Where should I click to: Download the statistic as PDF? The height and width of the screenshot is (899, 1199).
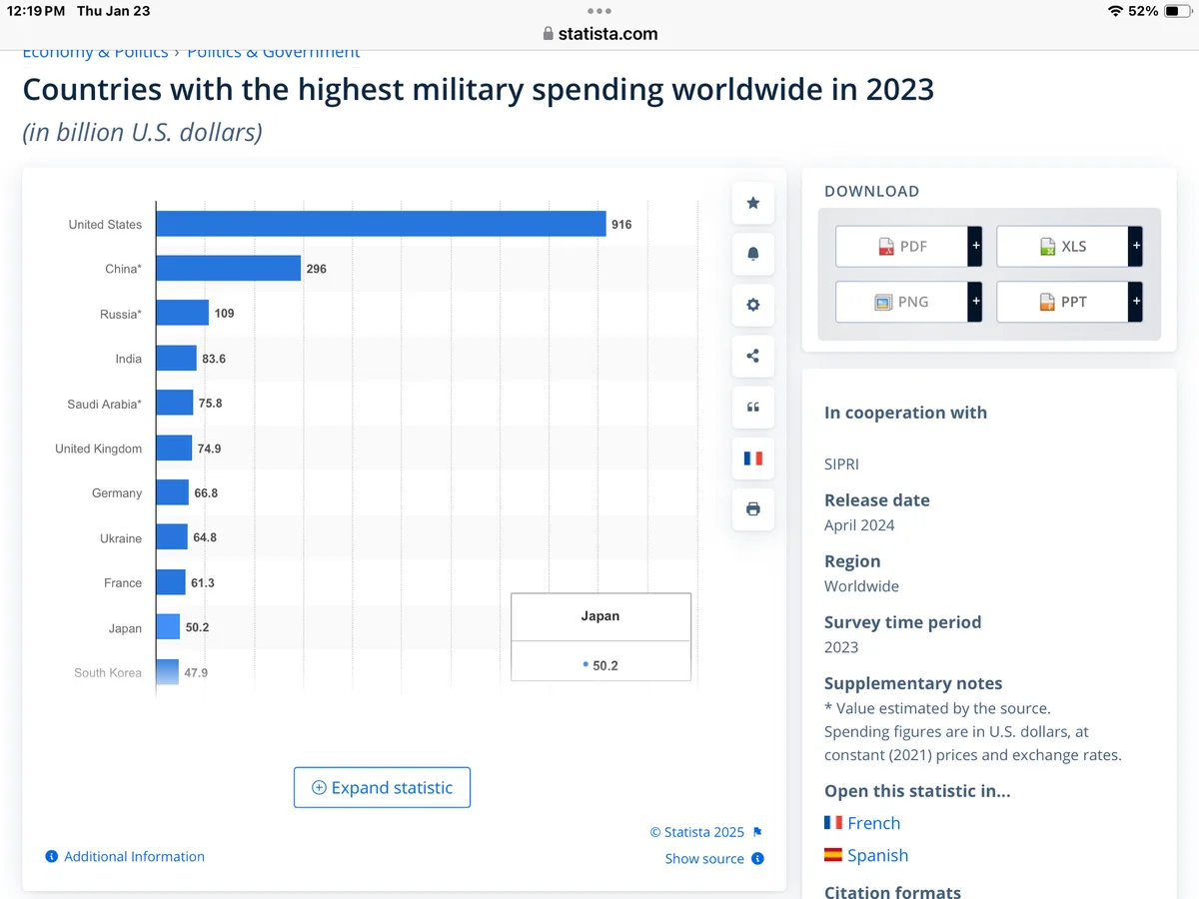tap(902, 246)
